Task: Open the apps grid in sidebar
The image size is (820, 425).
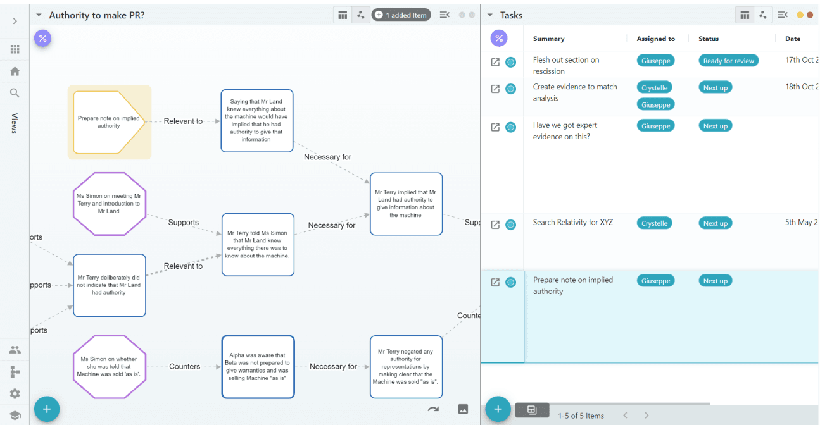Action: [x=15, y=49]
